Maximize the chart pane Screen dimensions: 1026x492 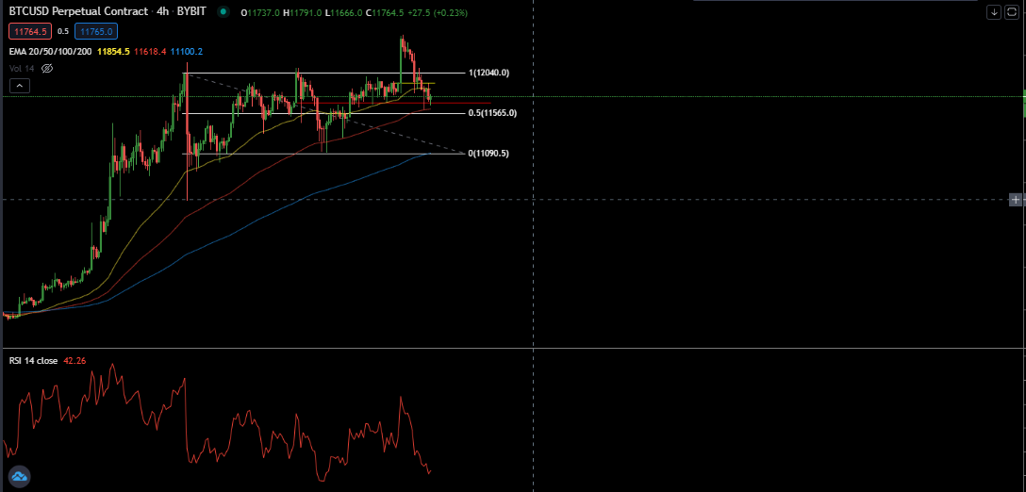tap(1012, 11)
